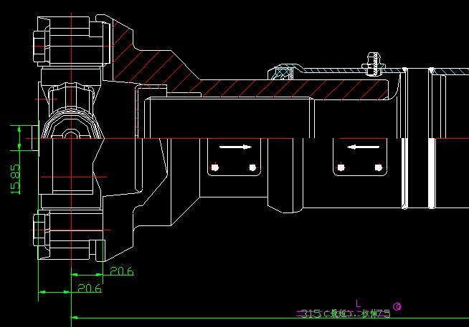
Task: Pick the cyan hatched dust cover
Action: tap(337, 71)
